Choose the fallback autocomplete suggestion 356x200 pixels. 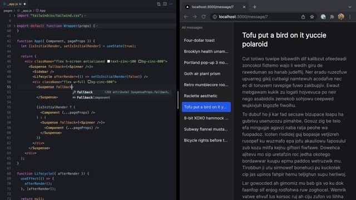tap(121, 92)
